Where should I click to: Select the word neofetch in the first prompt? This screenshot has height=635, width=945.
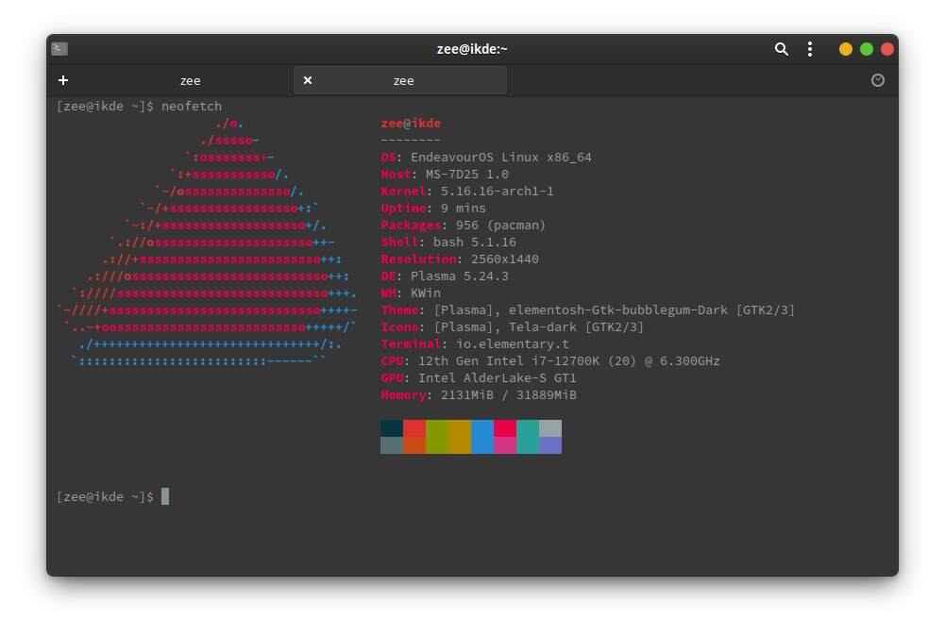point(191,106)
